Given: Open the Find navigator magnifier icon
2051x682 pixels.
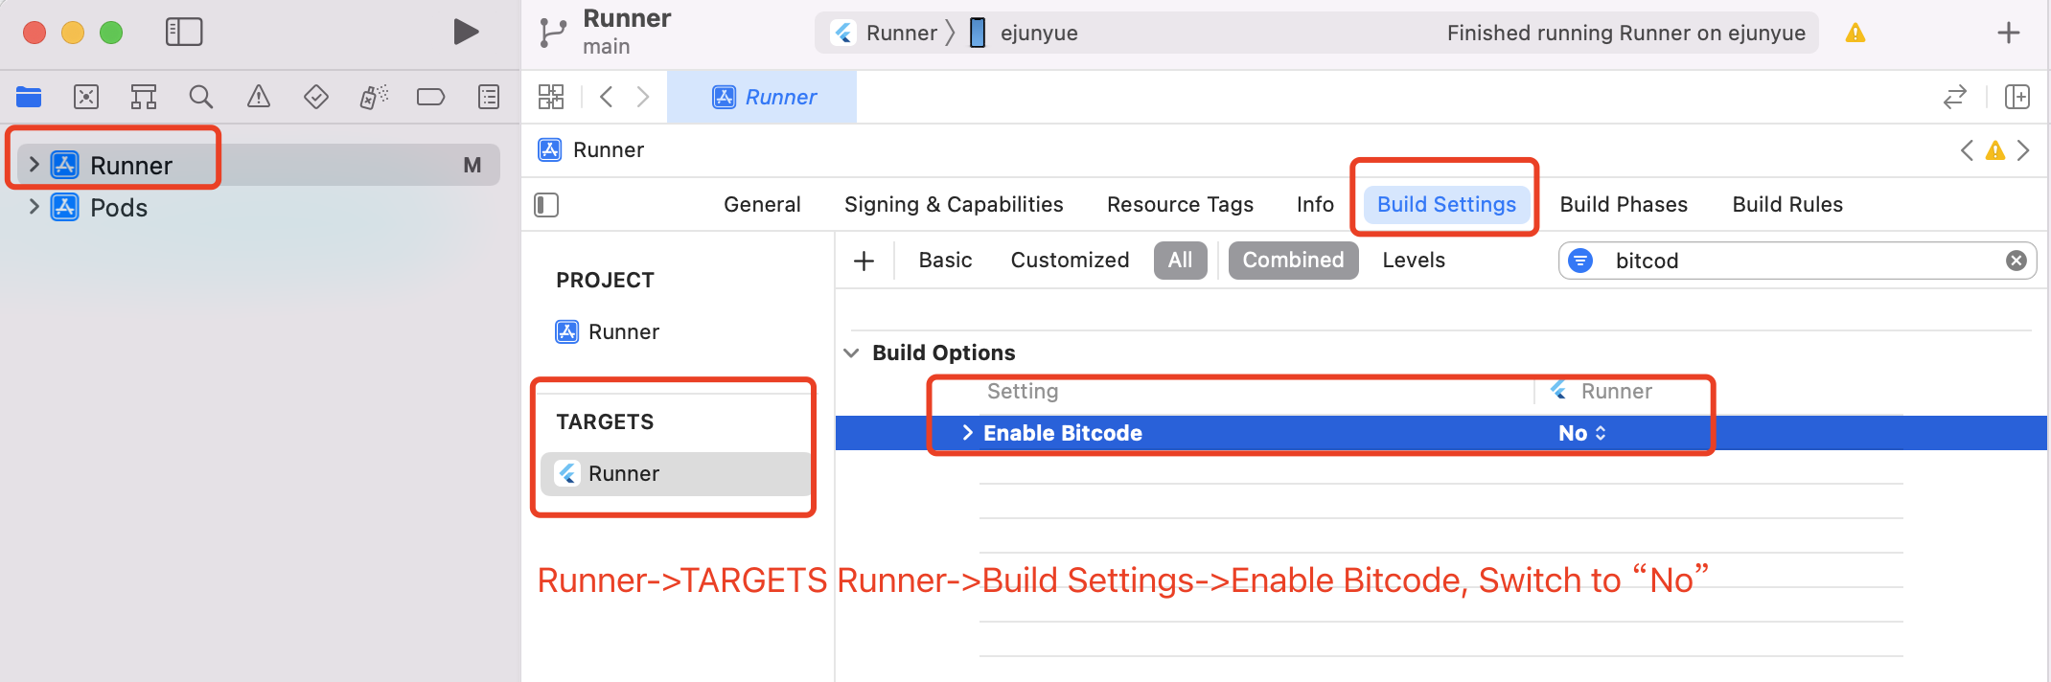Looking at the screenshot, I should pyautogui.click(x=200, y=97).
